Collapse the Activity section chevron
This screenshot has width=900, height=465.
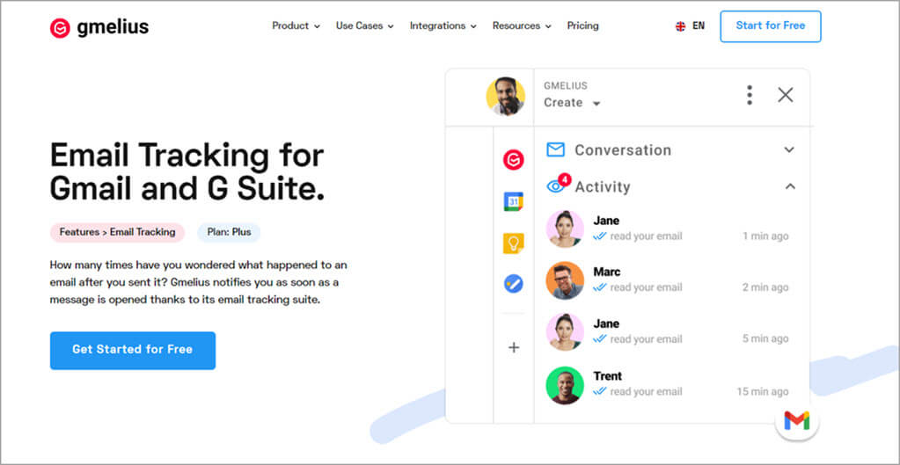click(x=789, y=186)
